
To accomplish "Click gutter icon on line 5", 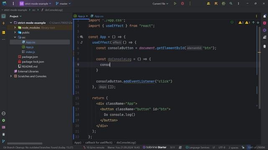I will click(x=82, y=42).
